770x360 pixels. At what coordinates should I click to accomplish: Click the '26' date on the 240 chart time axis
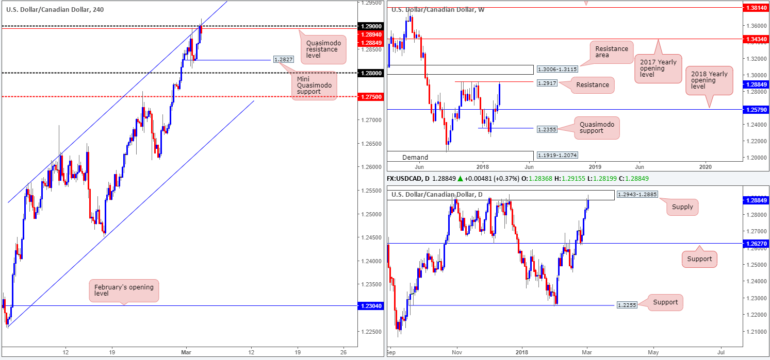(343, 352)
